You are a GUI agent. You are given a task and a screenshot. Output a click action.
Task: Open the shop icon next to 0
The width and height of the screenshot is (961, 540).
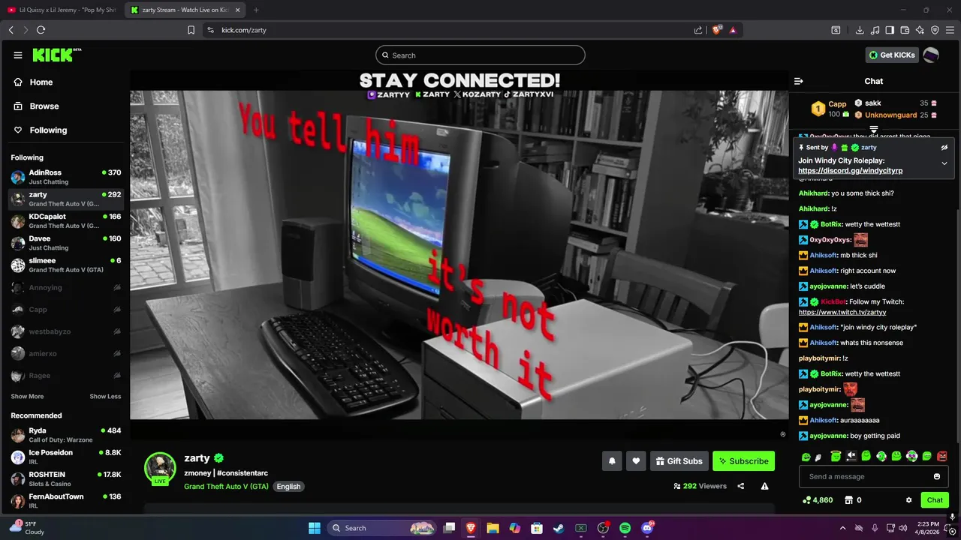click(x=849, y=500)
